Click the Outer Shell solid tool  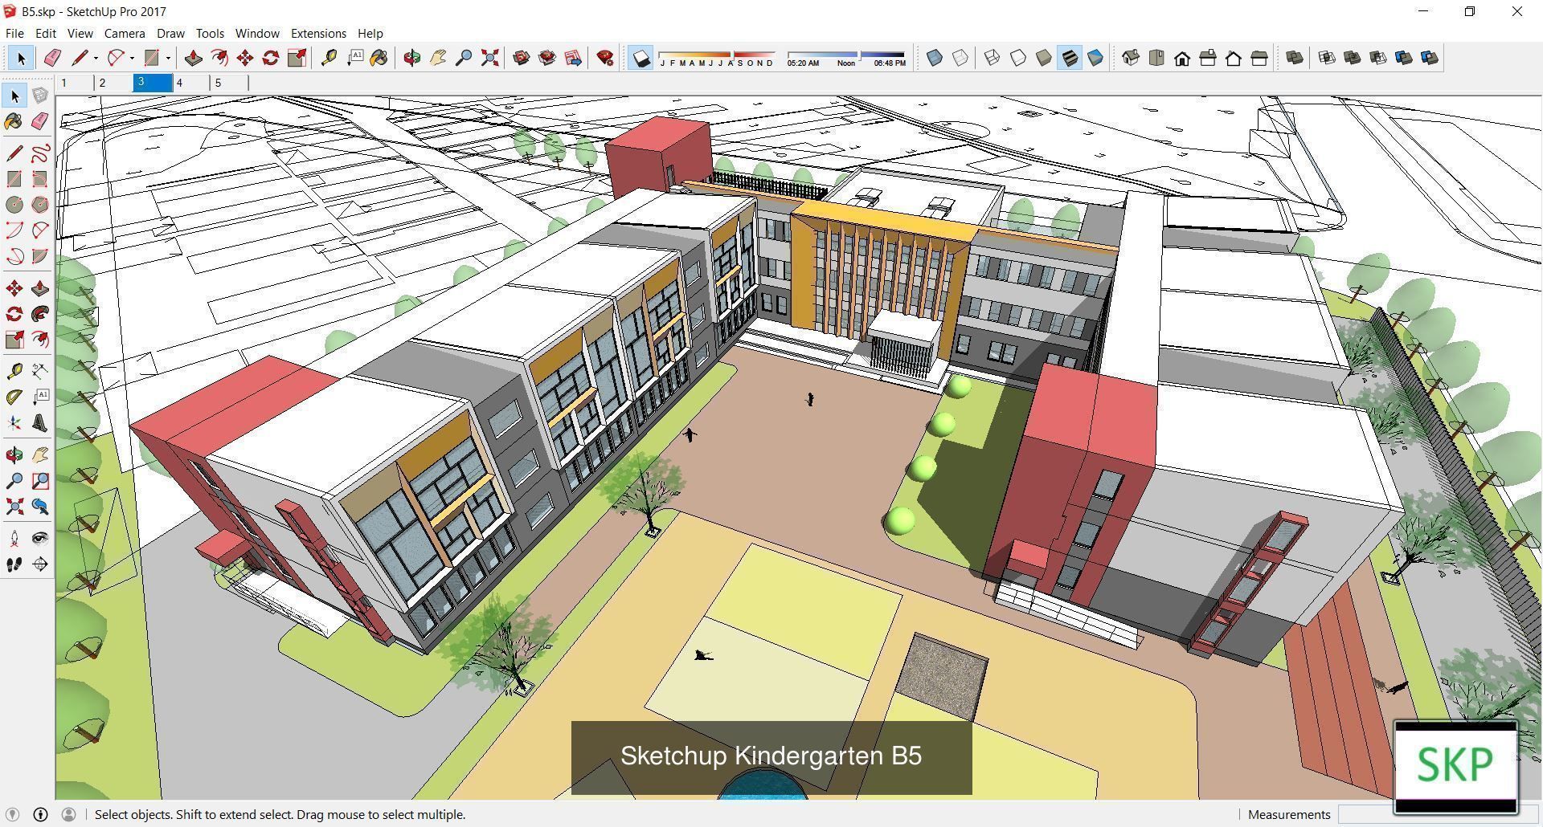tap(1294, 58)
